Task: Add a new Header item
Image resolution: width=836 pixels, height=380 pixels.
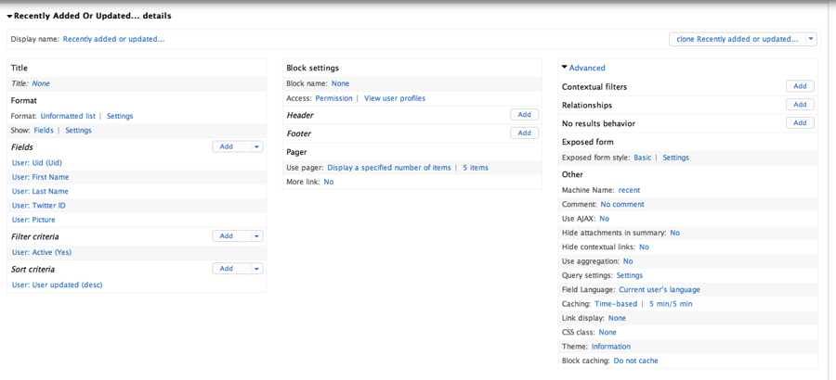Action: (x=524, y=114)
